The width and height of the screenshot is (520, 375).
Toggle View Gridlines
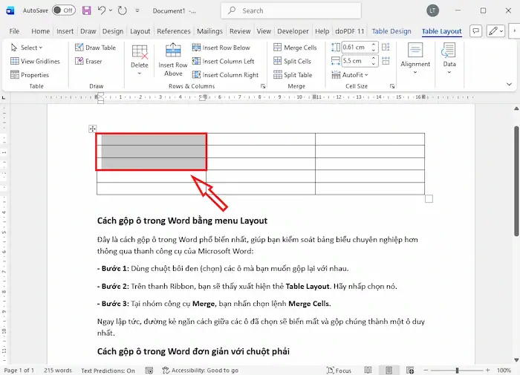pyautogui.click(x=35, y=62)
